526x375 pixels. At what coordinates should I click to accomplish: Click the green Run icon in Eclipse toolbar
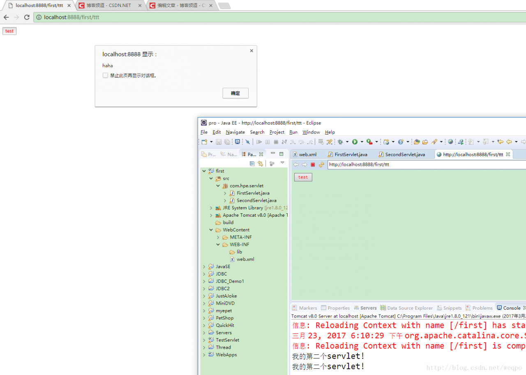point(355,142)
